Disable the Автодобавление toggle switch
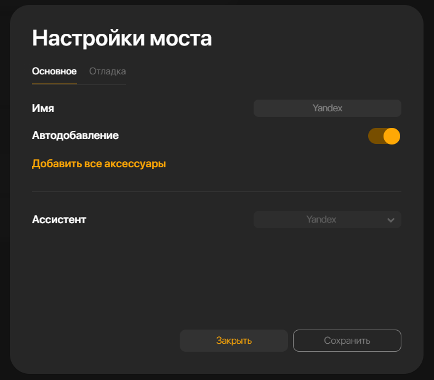Screen dimensions: 434x380 384,136
